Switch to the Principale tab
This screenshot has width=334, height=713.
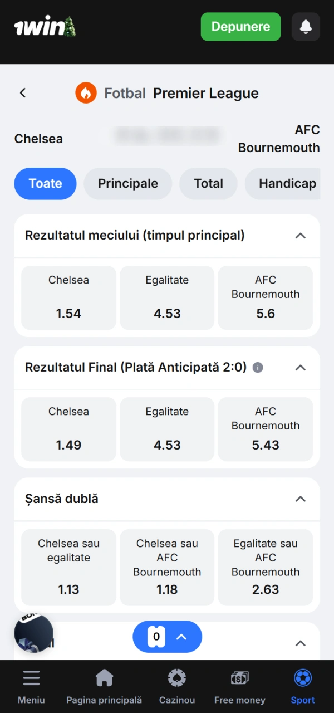coord(127,183)
